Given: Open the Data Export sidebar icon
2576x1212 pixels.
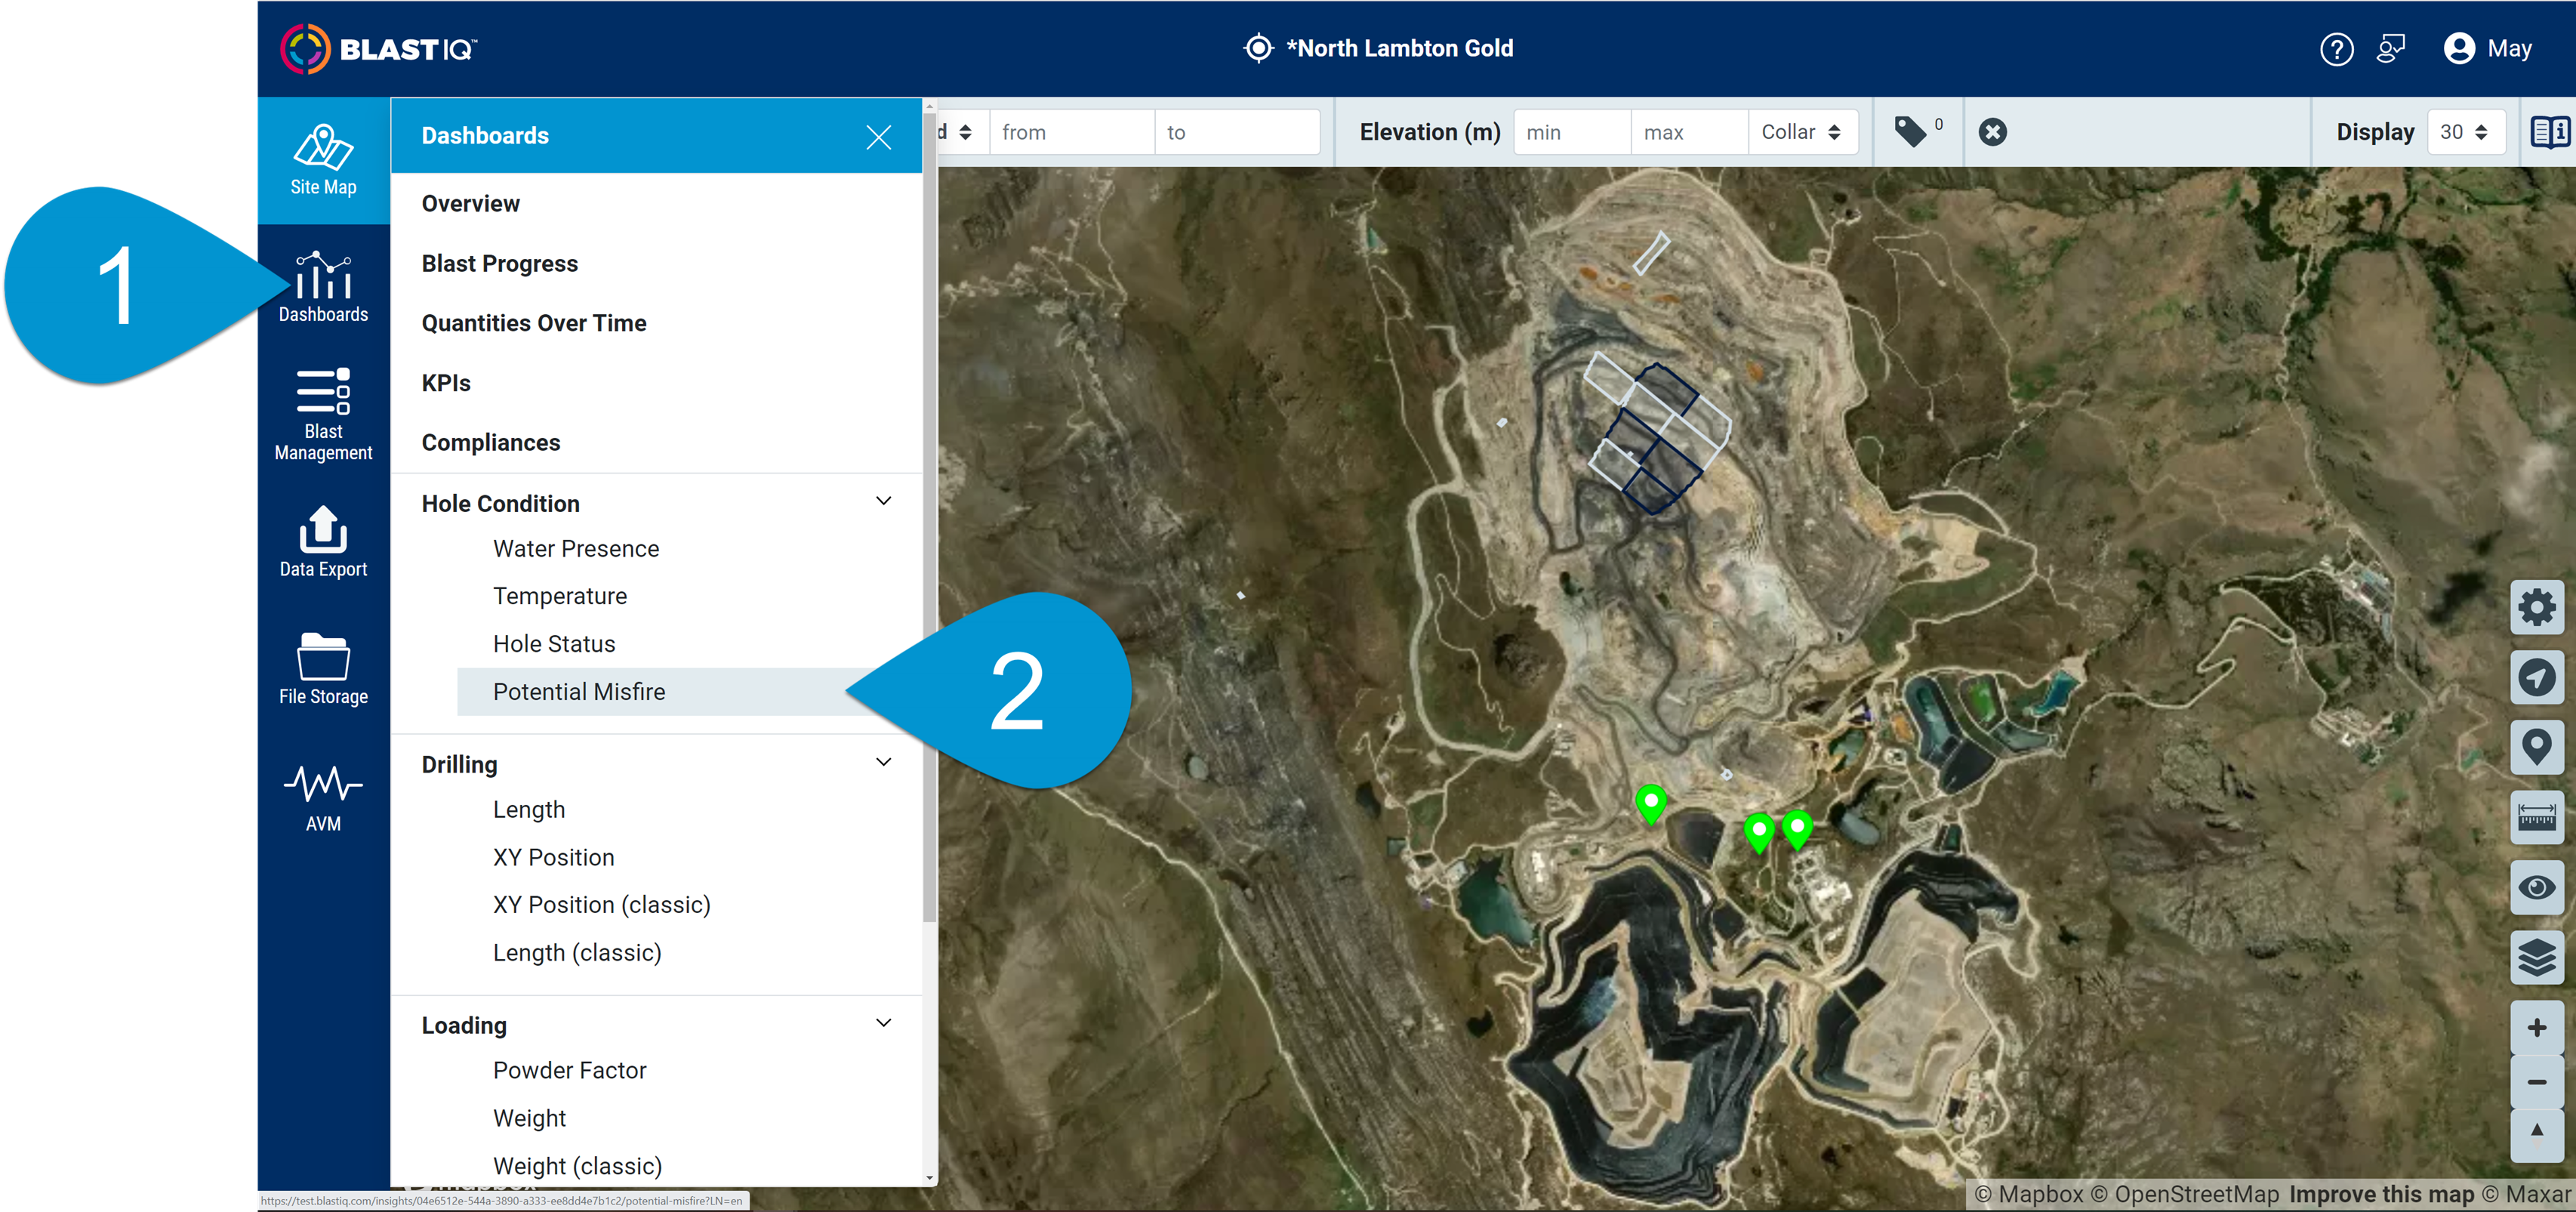Looking at the screenshot, I should [323, 542].
